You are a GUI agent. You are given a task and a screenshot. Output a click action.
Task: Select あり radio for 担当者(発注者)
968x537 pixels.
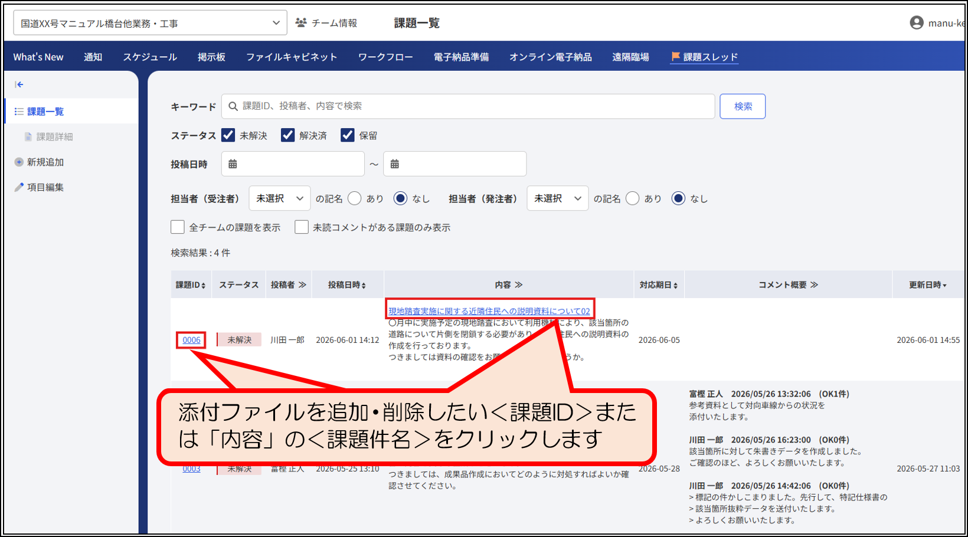[x=632, y=198]
